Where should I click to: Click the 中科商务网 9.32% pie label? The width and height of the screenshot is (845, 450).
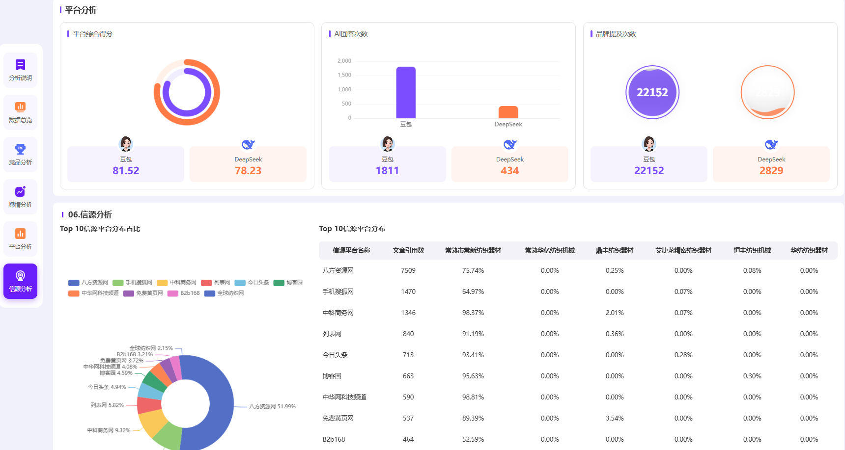109,431
